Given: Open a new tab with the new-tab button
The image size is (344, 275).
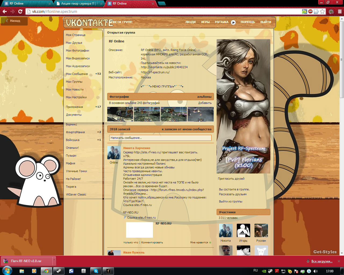Looking at the screenshot, I should tap(162, 3).
